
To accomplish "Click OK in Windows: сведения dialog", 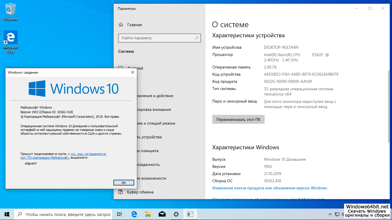I will [x=124, y=182].
